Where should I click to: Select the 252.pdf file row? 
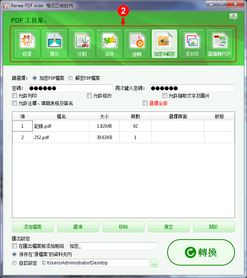click(x=123, y=137)
